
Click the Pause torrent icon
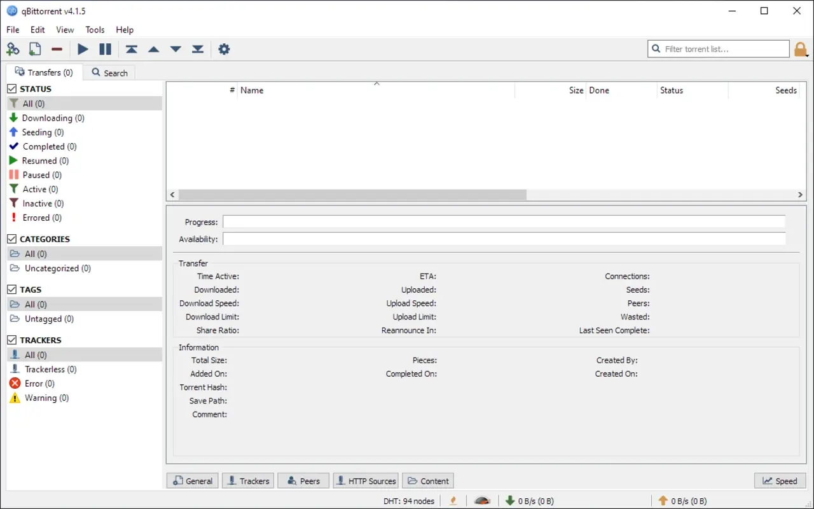(x=106, y=48)
